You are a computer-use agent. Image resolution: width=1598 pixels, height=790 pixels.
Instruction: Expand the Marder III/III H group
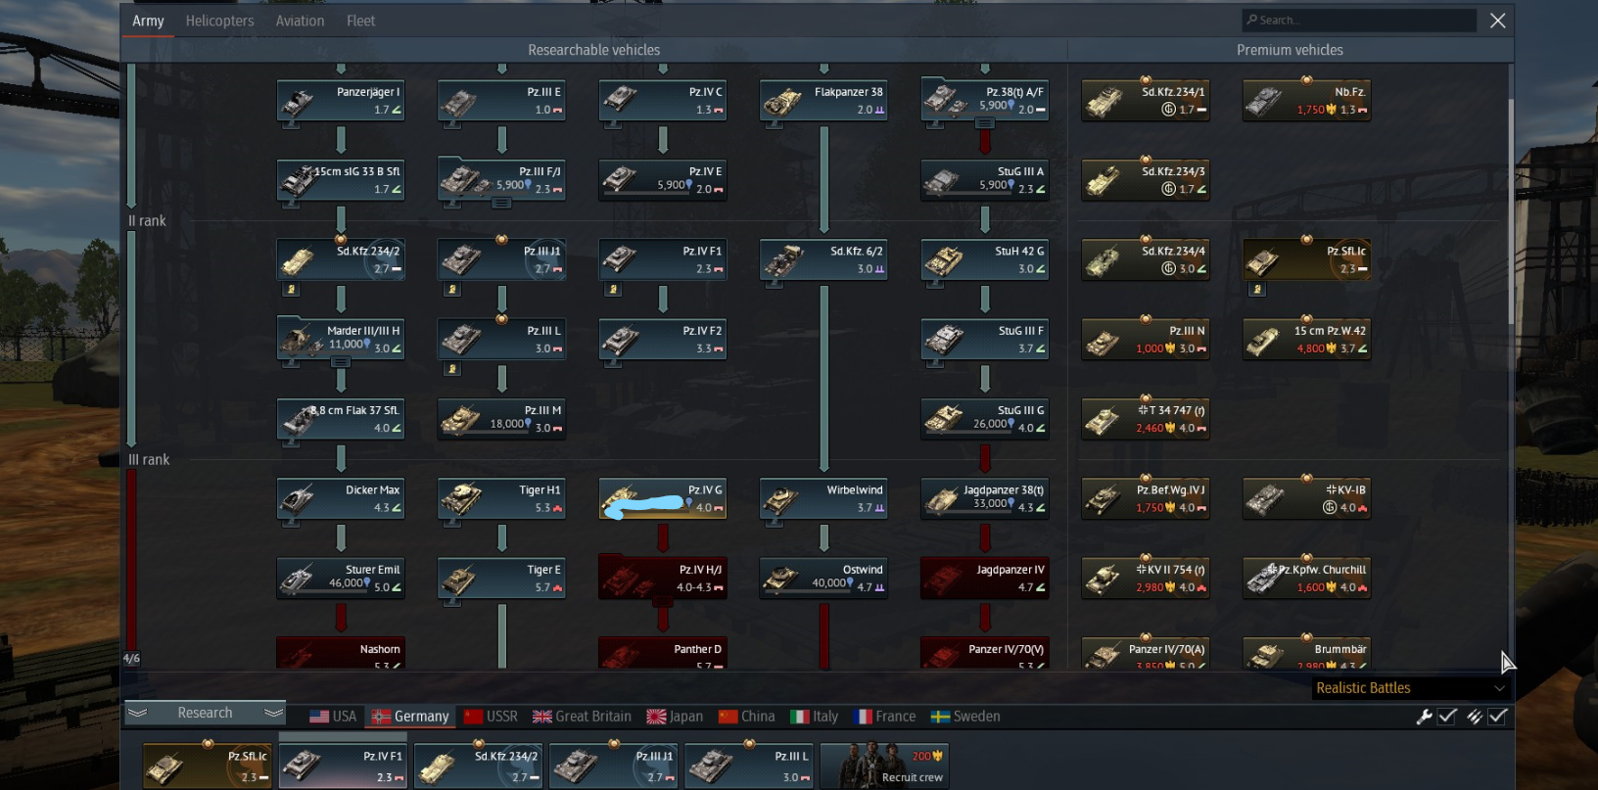click(x=340, y=362)
